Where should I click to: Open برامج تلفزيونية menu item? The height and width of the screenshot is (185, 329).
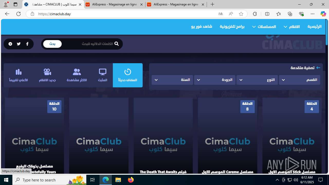[x=232, y=26]
